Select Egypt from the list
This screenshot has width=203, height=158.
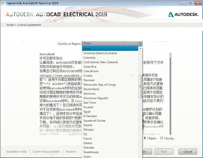pos(110,112)
